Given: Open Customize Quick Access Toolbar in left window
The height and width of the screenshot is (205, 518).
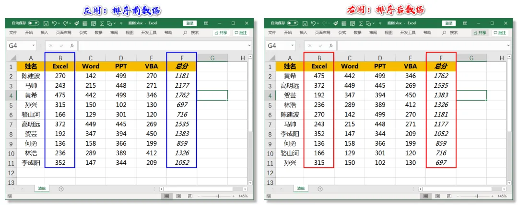Looking at the screenshot, I should click(x=121, y=23).
